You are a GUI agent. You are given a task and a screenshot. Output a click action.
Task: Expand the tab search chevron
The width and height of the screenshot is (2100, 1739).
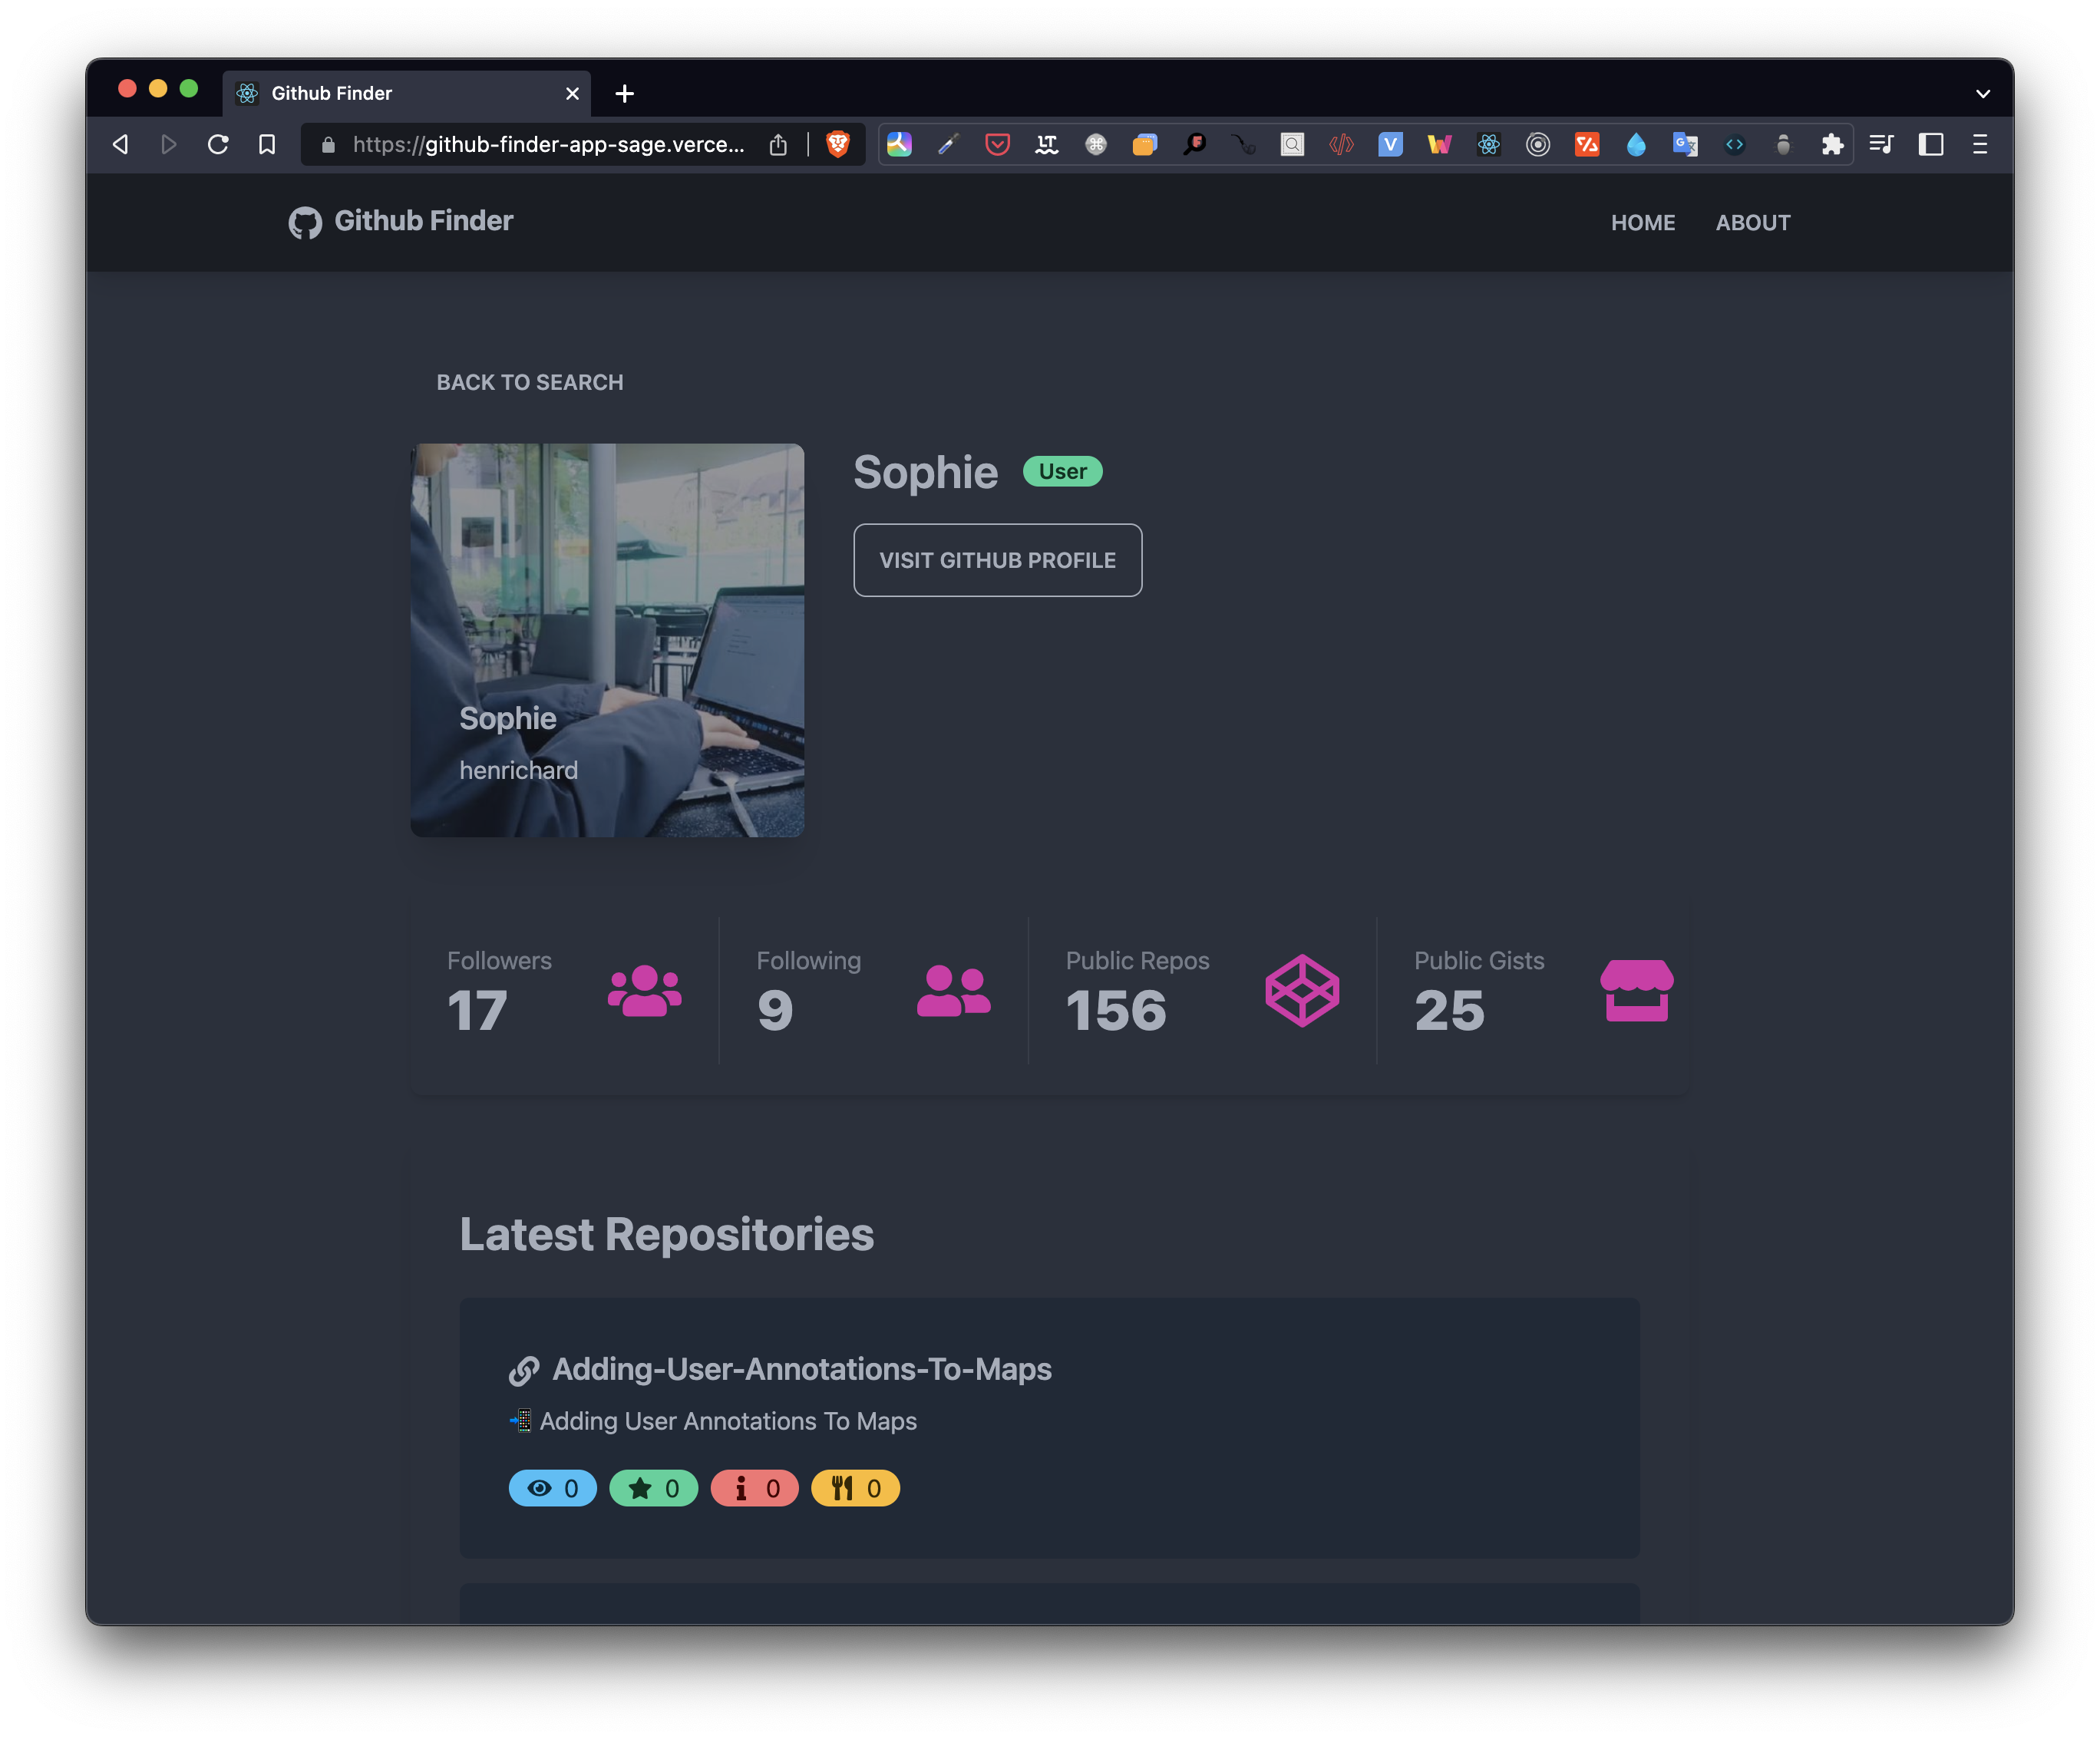(1982, 93)
